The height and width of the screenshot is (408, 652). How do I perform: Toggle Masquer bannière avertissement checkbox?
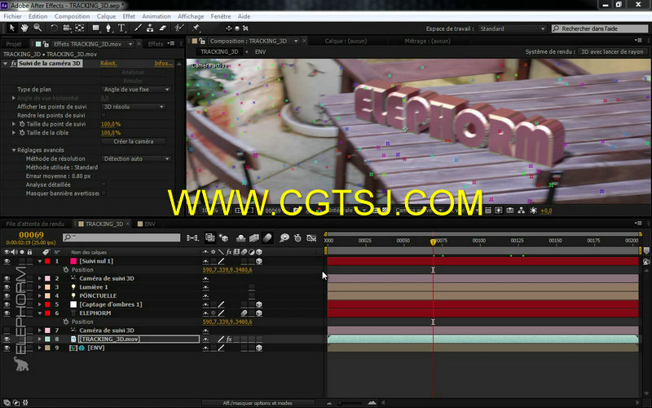point(104,193)
